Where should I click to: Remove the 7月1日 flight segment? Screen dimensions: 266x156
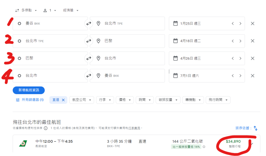tap(252, 76)
